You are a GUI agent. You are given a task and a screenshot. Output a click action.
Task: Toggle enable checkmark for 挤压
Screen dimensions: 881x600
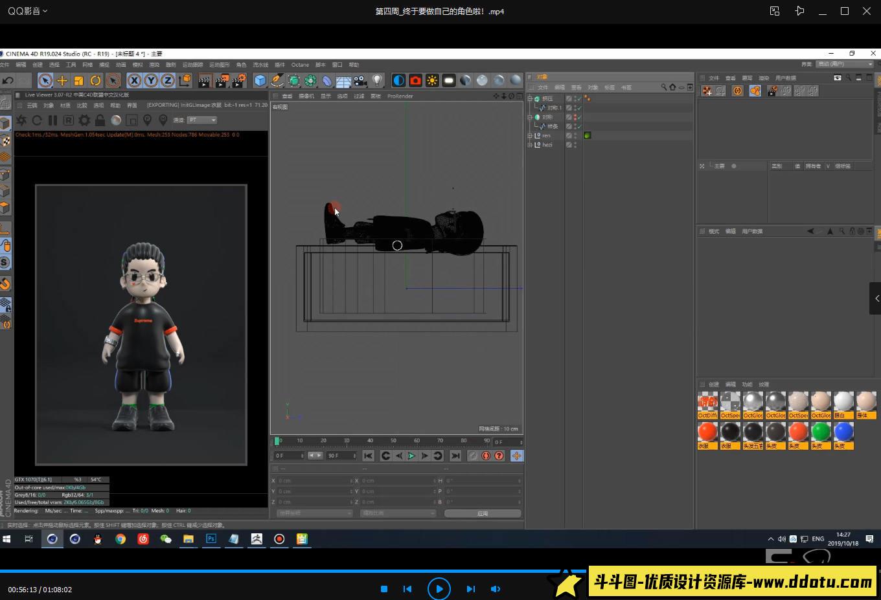tap(580, 99)
